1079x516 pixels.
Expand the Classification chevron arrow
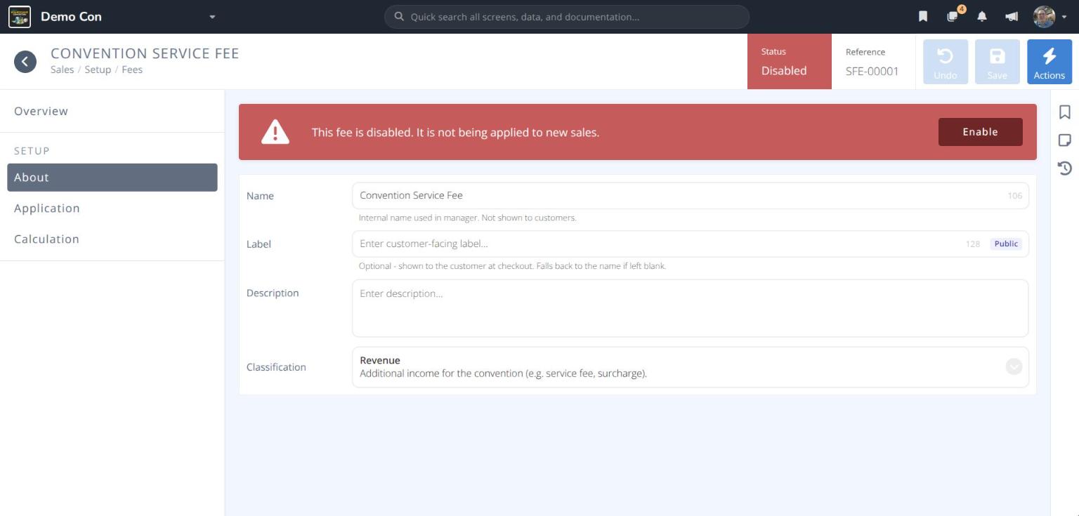point(1014,366)
